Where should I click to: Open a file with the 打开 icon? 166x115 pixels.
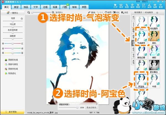point(115,6)
